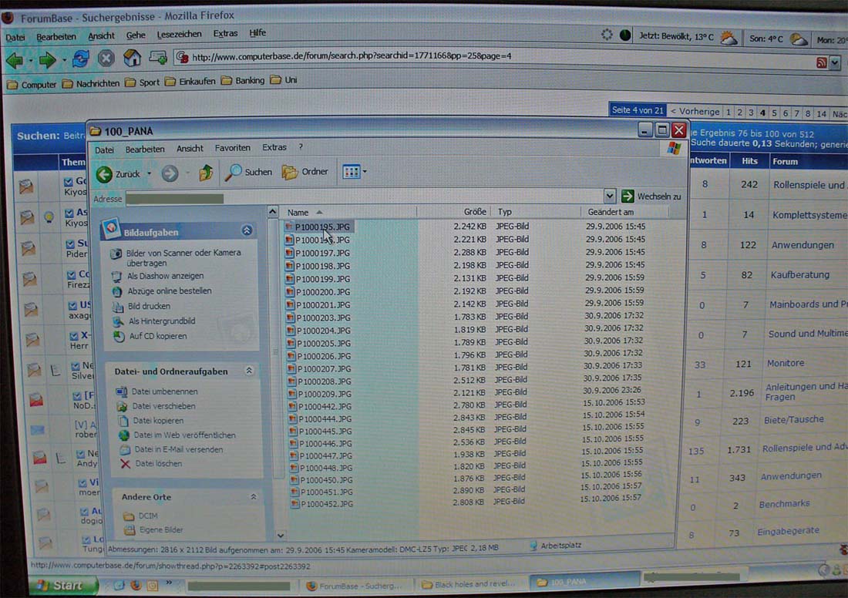
Task: Open Explorer Extras menu
Action: pyautogui.click(x=274, y=148)
